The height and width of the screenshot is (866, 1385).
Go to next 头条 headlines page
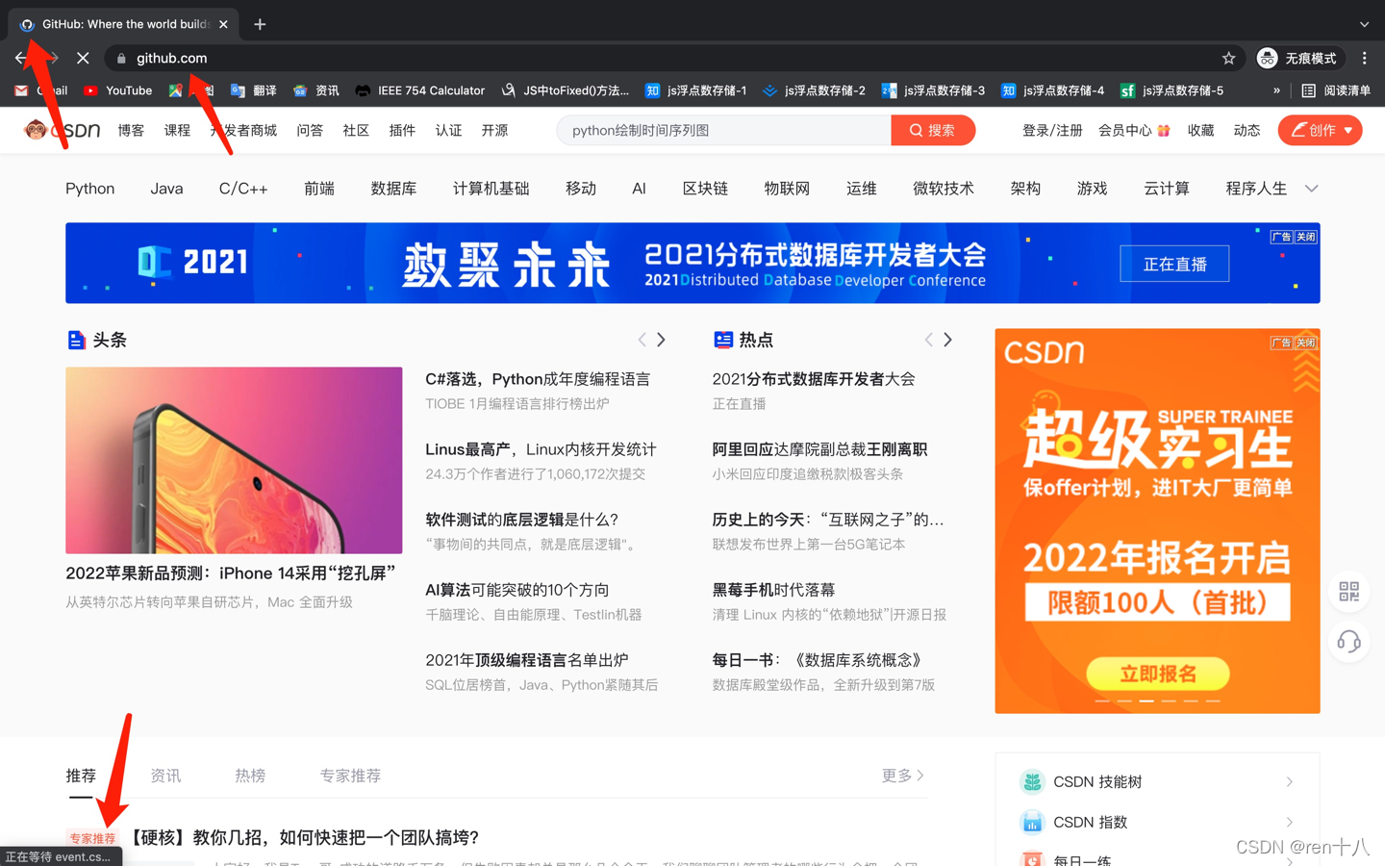[x=661, y=340]
